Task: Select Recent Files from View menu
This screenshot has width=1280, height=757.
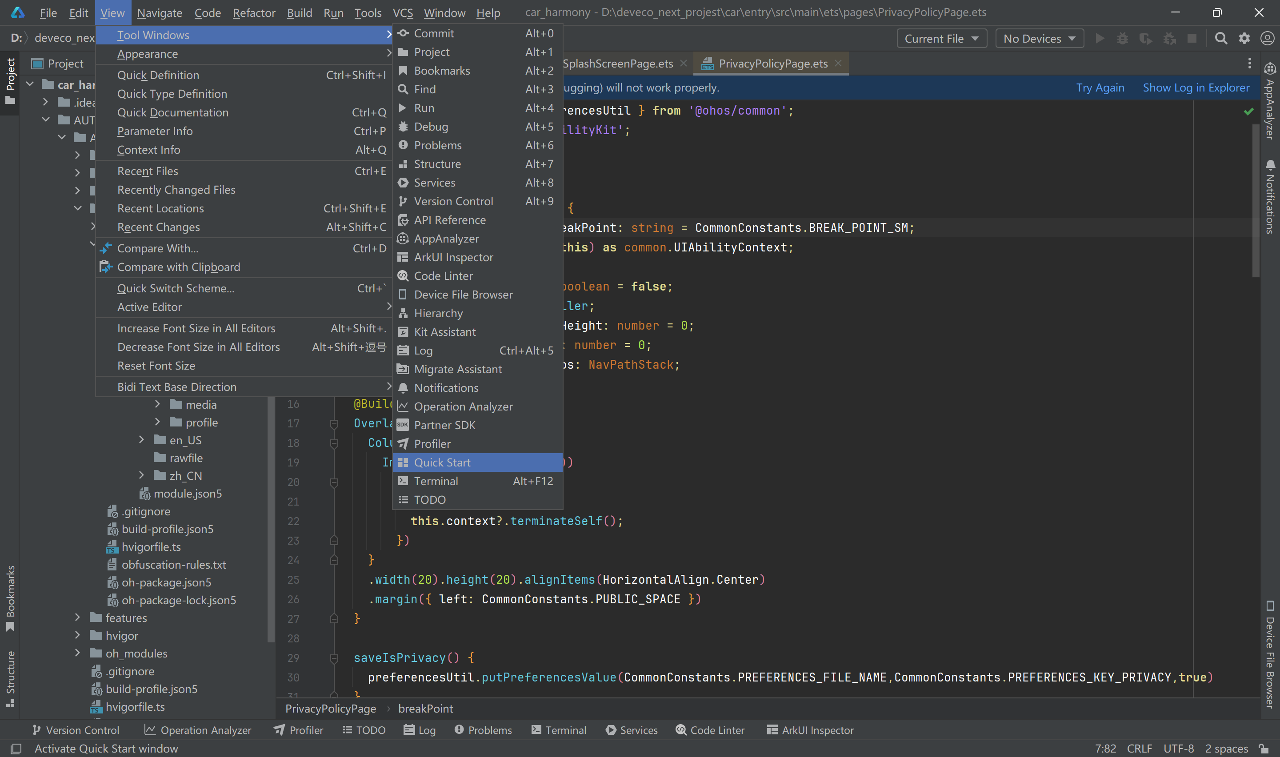Action: (x=244, y=171)
